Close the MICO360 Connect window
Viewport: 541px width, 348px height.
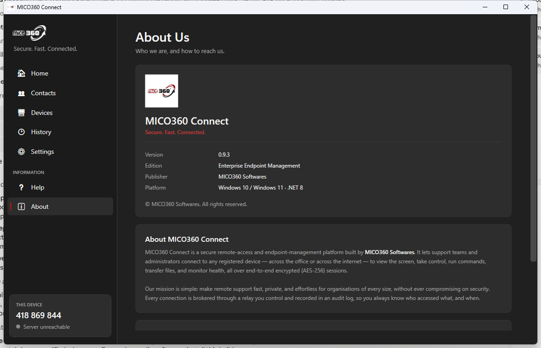coord(526,7)
